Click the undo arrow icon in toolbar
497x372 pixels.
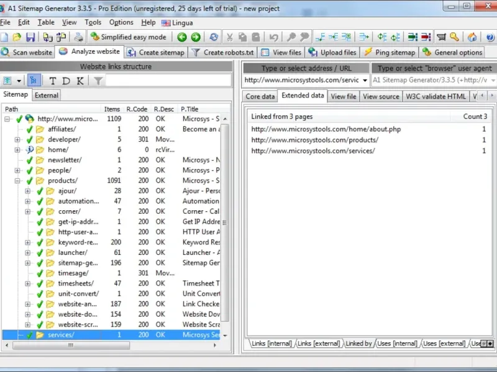tap(275, 37)
